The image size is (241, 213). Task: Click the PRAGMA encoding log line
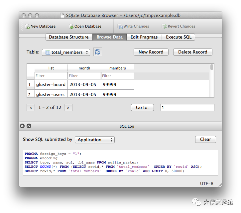pos(41,158)
